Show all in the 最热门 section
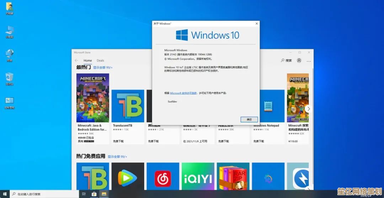 (103, 67)
